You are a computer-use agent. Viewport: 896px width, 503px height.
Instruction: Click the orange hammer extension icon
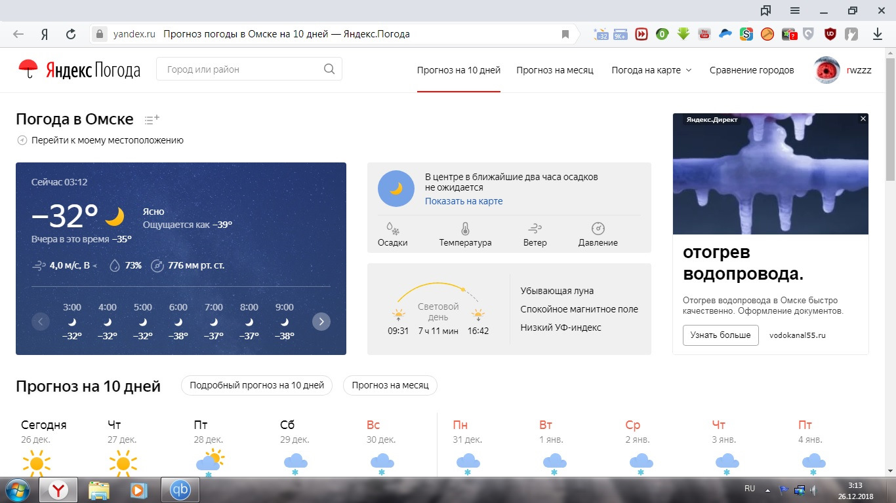click(767, 34)
